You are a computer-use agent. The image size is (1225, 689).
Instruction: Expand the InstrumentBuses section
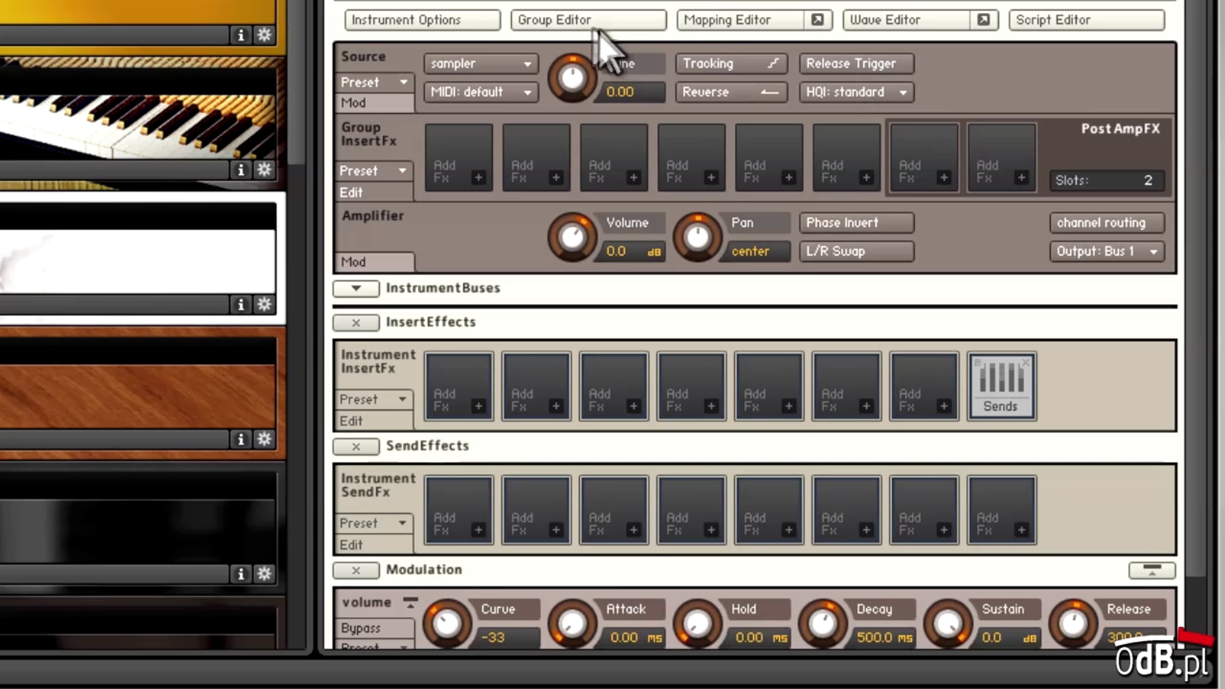tap(356, 288)
